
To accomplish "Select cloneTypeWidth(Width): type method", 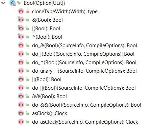I will (65, 12).
